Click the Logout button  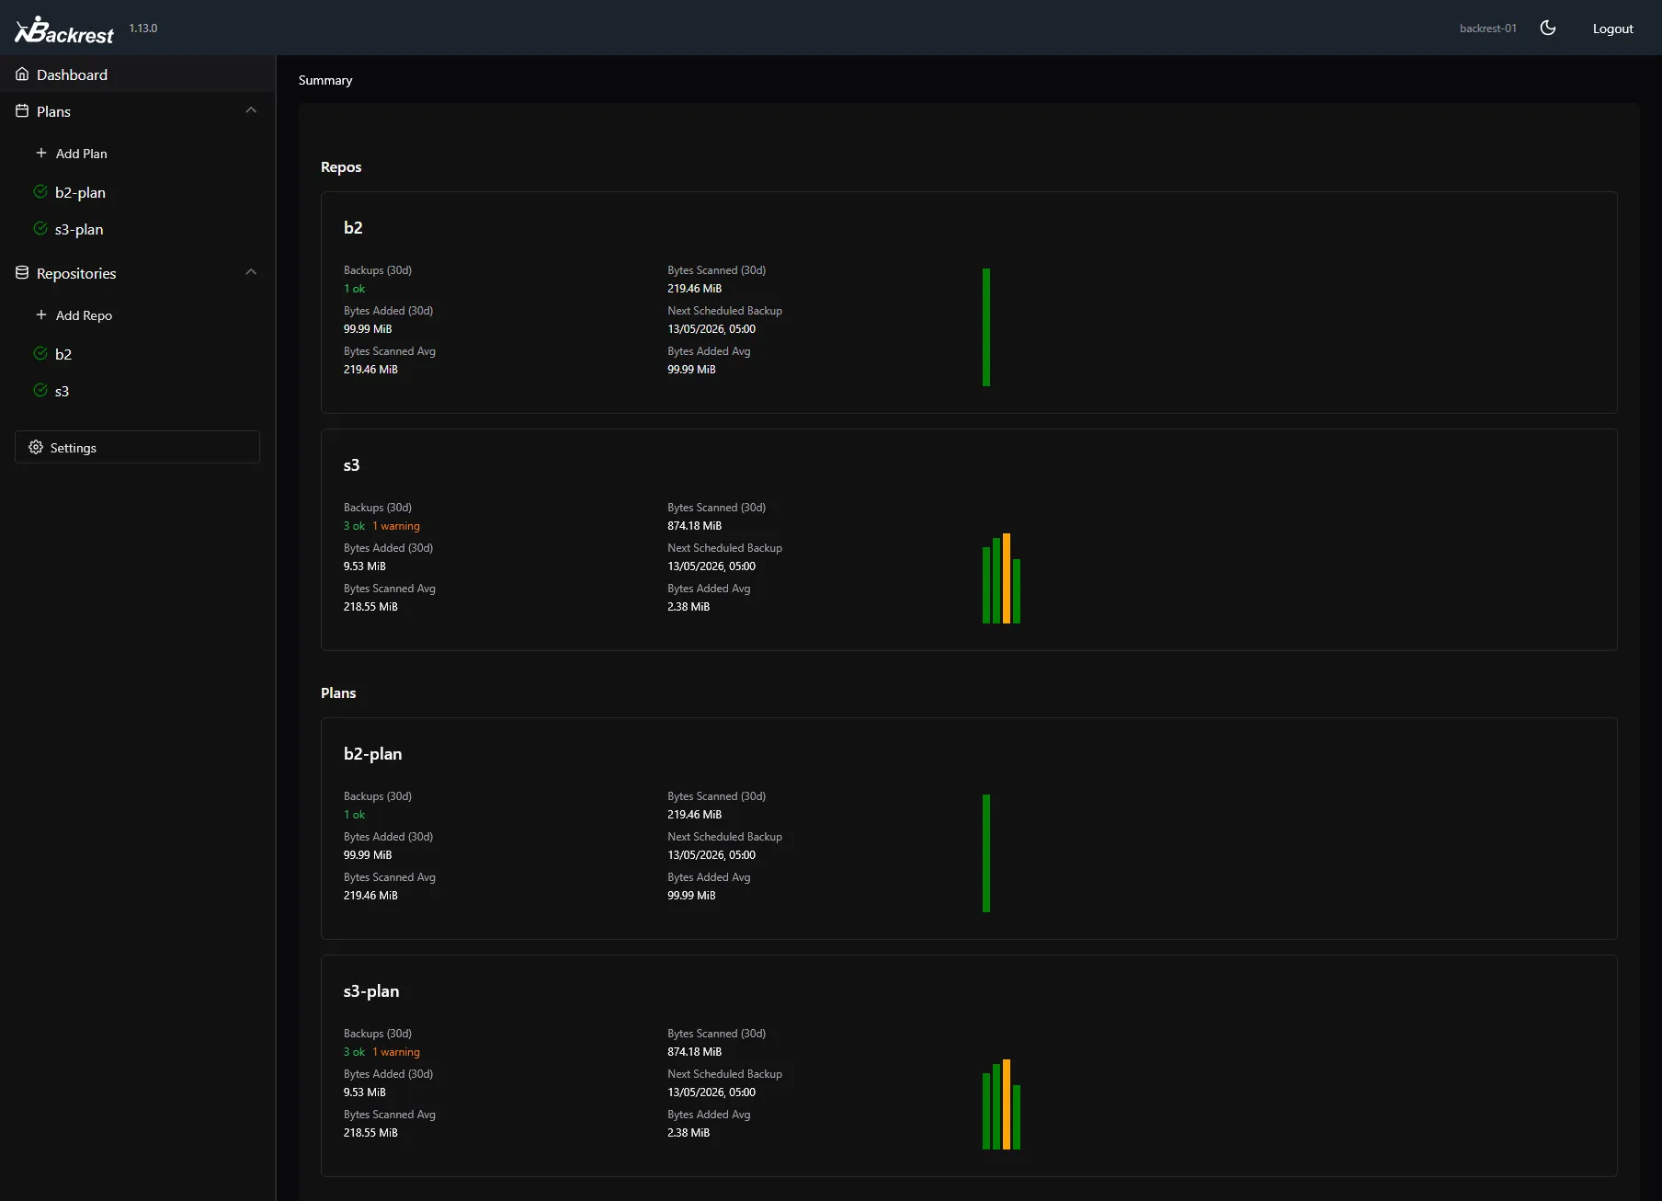tap(1612, 29)
